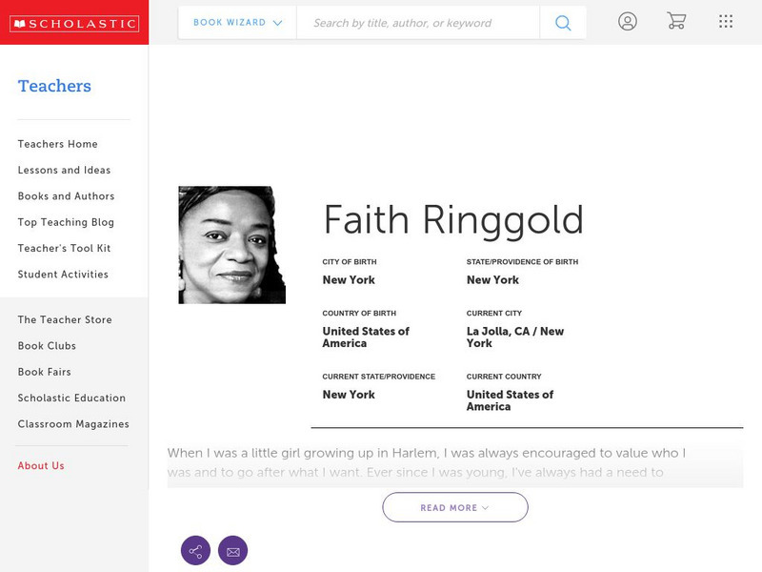The image size is (762, 572).
Task: Click the search by title input field
Action: point(417,23)
